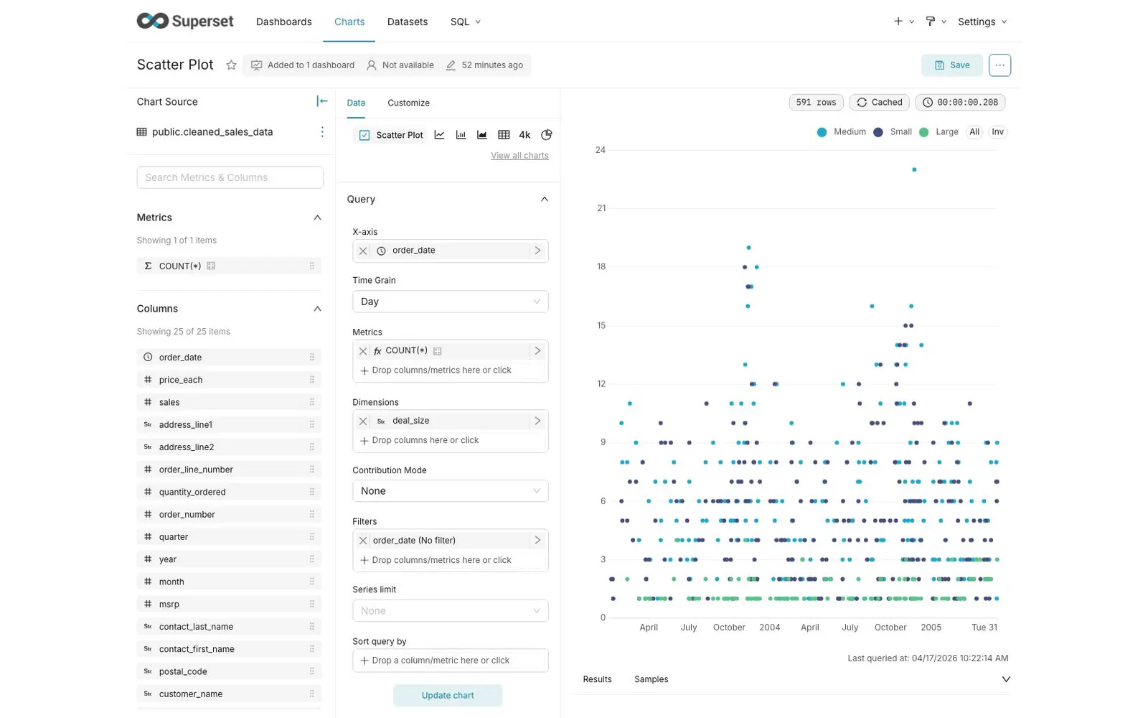
Task: Collapse the Chart Source panel
Action: 322,101
